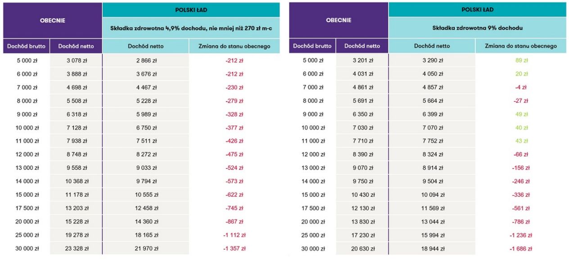
Task: Click the -377 zł change value
Action: tap(234, 128)
